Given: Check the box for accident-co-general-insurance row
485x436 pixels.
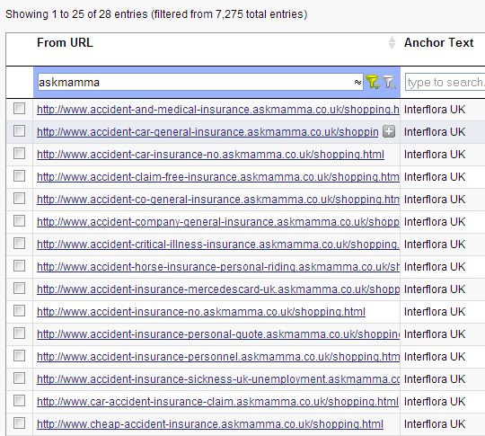Looking at the screenshot, I should [19, 198].
